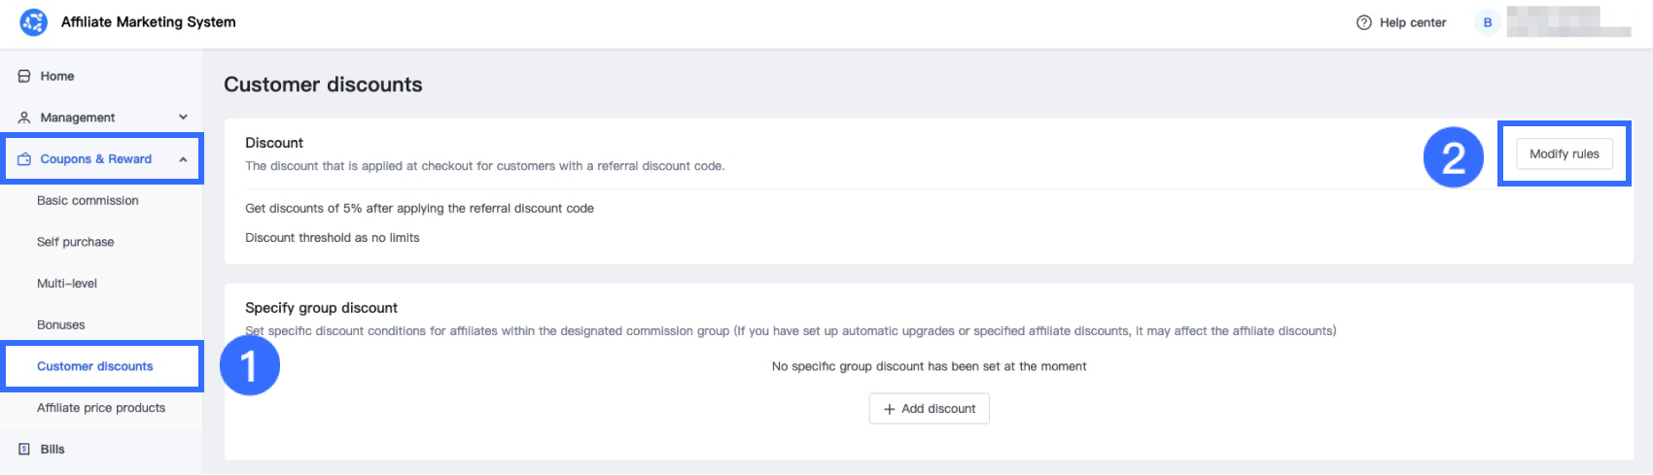Open Affiliate price products page
1653x475 pixels.
coord(101,408)
